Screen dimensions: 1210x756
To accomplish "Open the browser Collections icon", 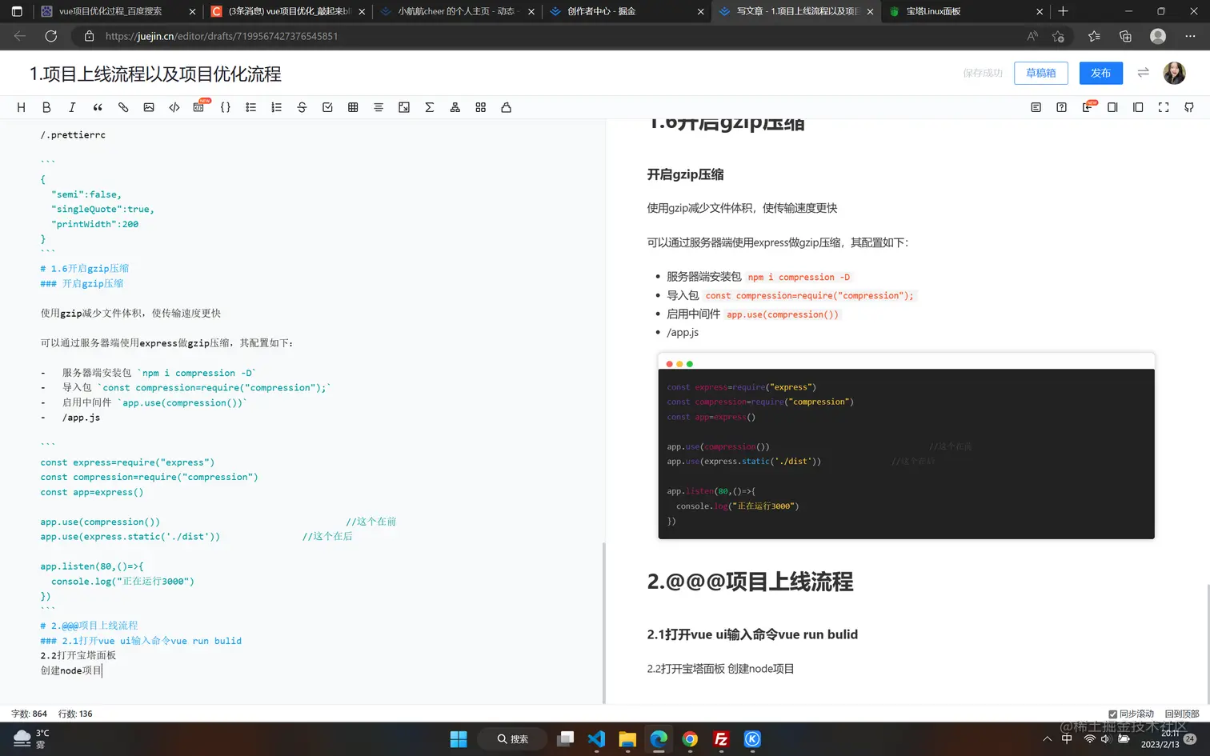I will point(1125,36).
